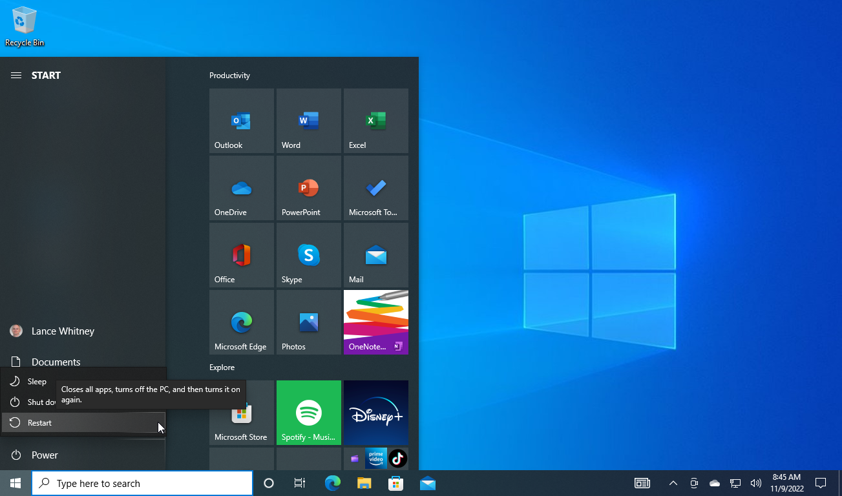Screen dimensions: 842x496
Task: Click the Productivity group heading
Action: (x=229, y=76)
